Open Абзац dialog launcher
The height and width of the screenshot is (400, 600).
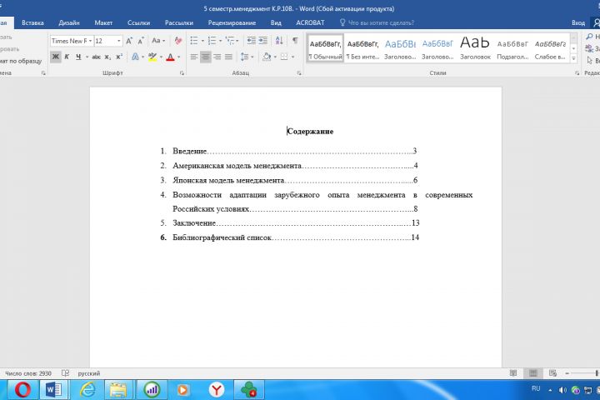coord(299,72)
